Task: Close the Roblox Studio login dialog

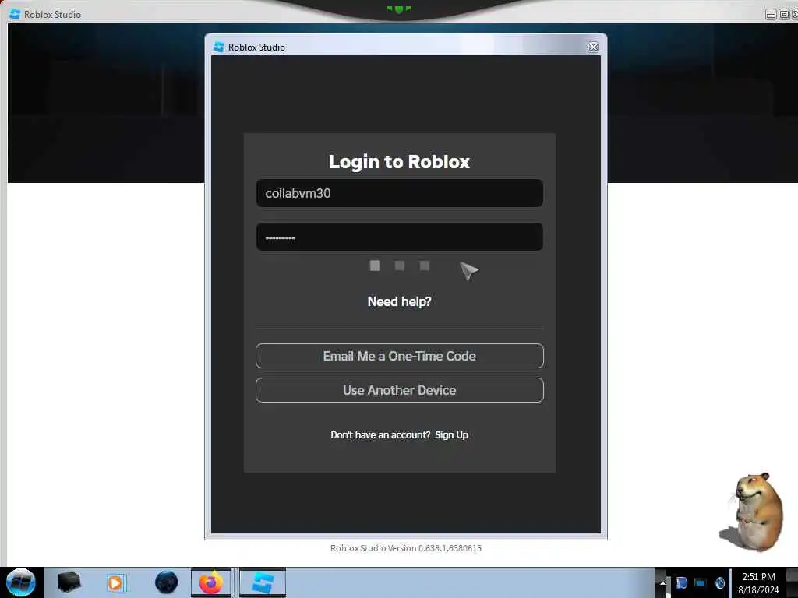Action: click(x=593, y=47)
